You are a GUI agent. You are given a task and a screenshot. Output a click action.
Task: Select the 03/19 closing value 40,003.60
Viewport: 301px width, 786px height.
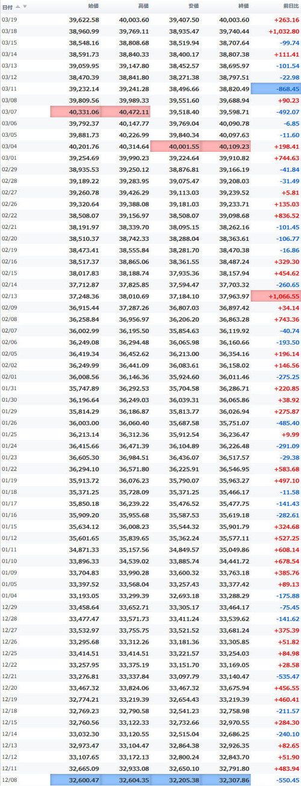234,20
